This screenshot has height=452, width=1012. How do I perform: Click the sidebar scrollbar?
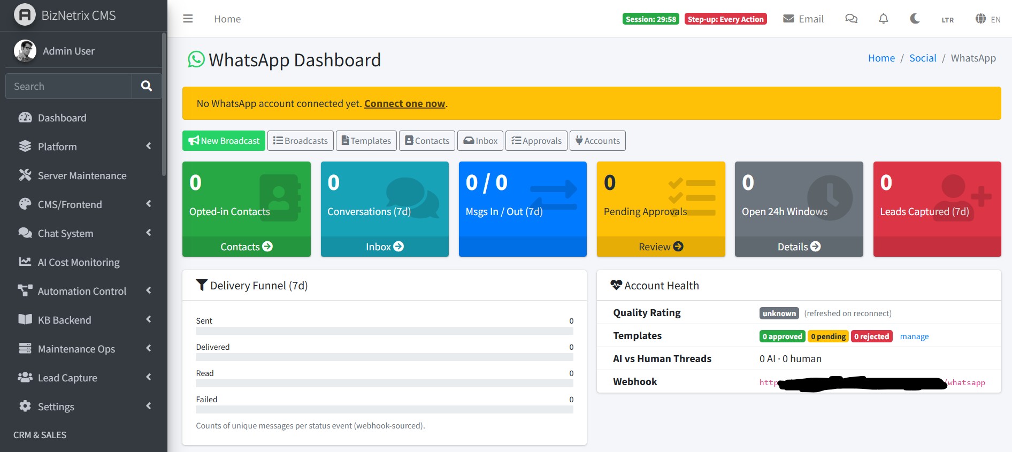click(x=164, y=104)
